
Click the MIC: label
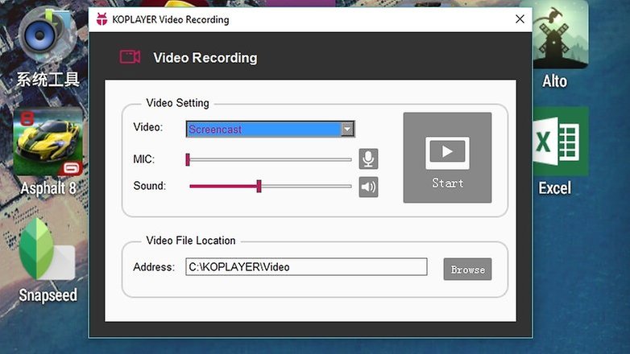tap(144, 159)
